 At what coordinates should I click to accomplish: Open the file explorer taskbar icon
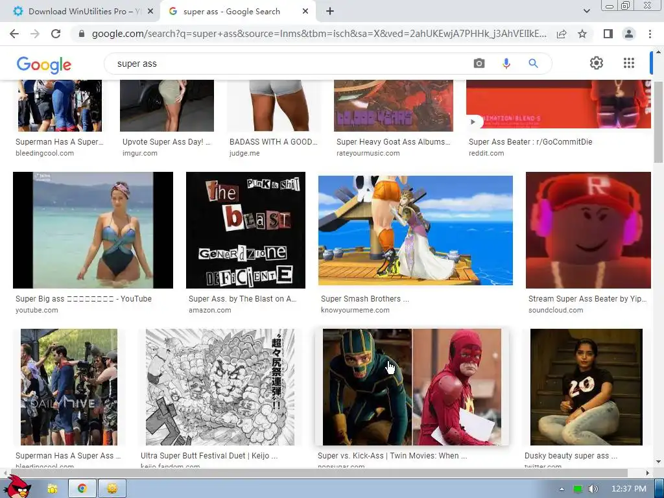(x=53, y=489)
